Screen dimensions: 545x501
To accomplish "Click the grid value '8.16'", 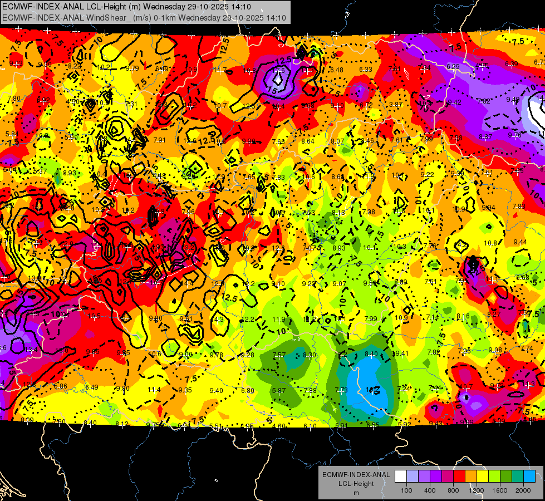I will (x=463, y=316).
